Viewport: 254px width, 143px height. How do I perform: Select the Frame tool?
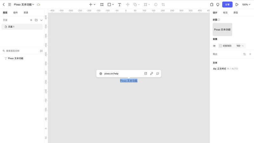[102, 4]
